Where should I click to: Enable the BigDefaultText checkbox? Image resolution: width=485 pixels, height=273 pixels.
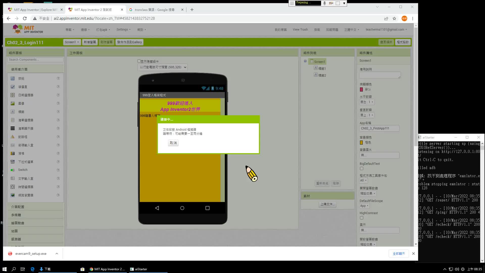pos(361,169)
